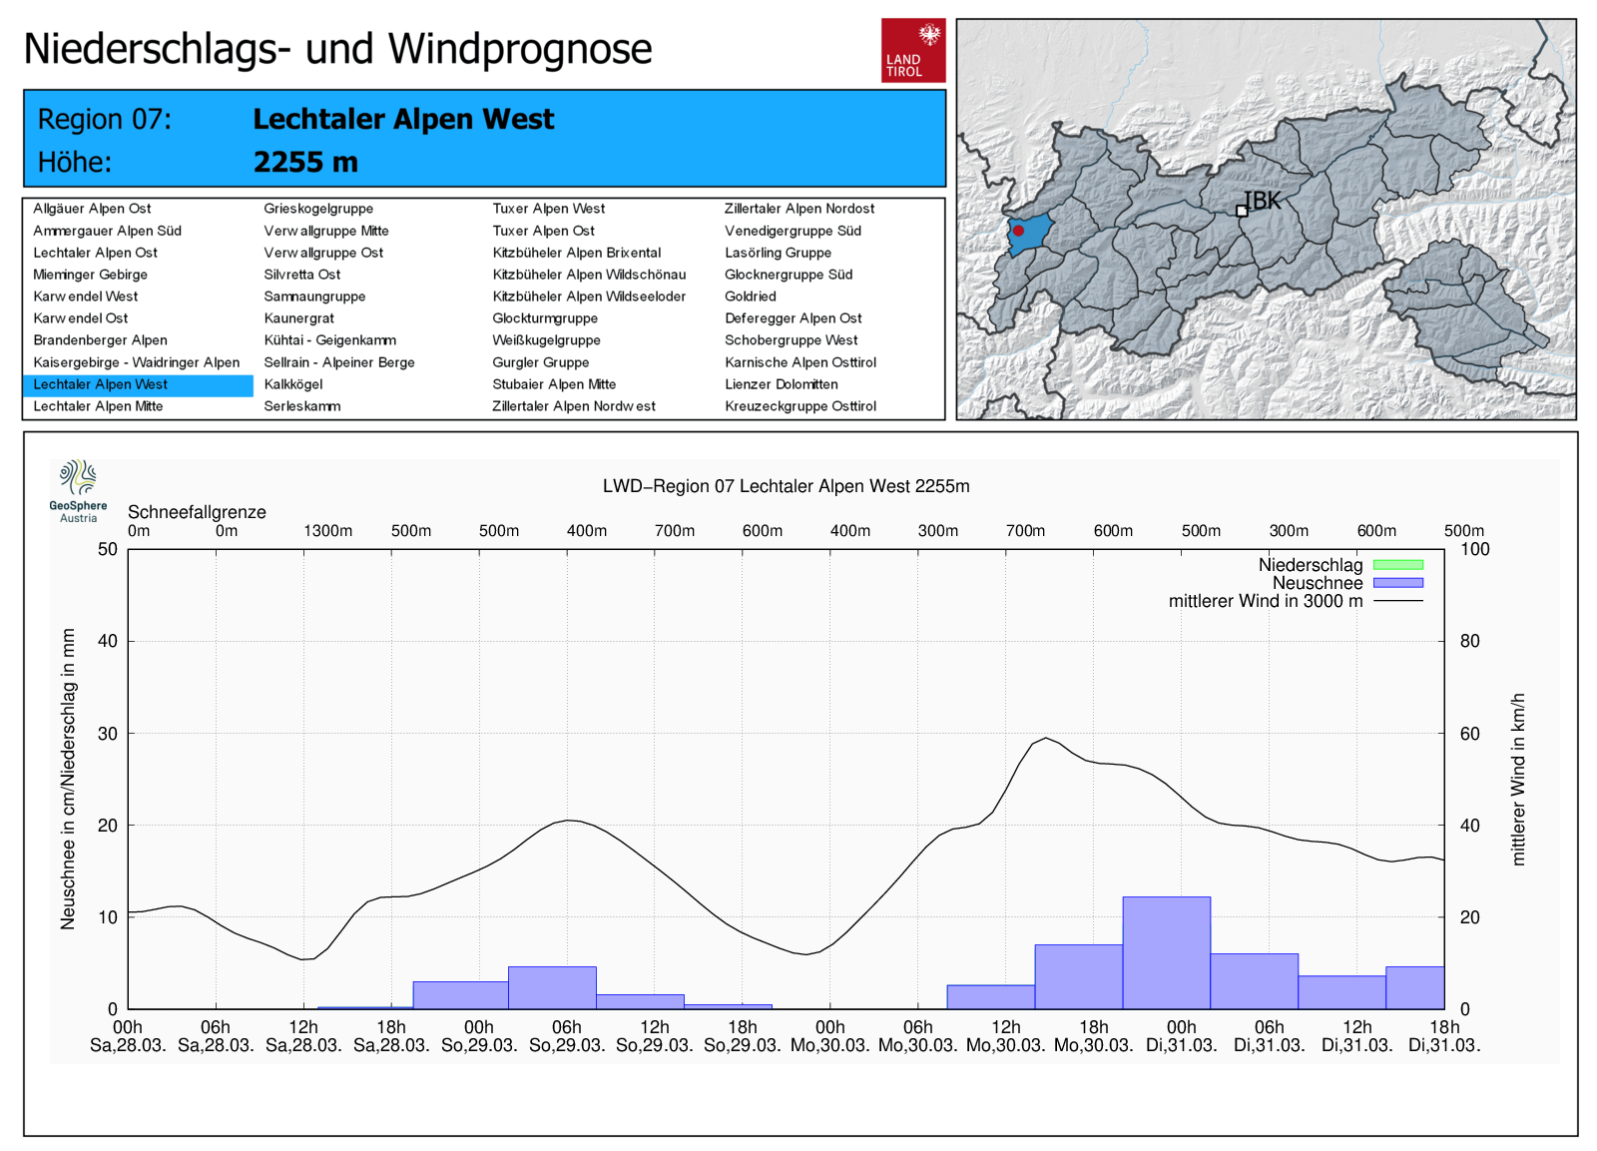
Task: Click the Kreuzeckgruppe Osttirol entry
Action: click(x=799, y=406)
